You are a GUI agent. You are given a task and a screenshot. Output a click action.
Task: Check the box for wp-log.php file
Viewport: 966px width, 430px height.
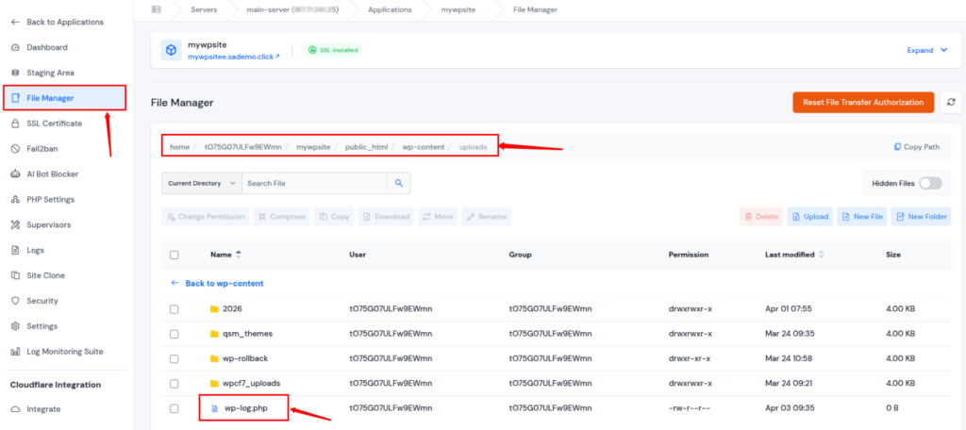click(x=175, y=408)
